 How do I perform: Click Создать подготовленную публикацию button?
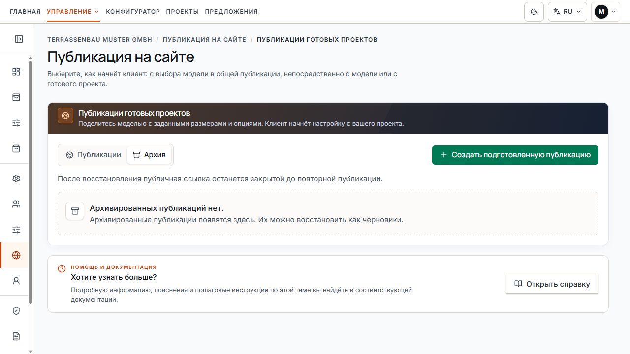[x=515, y=155]
